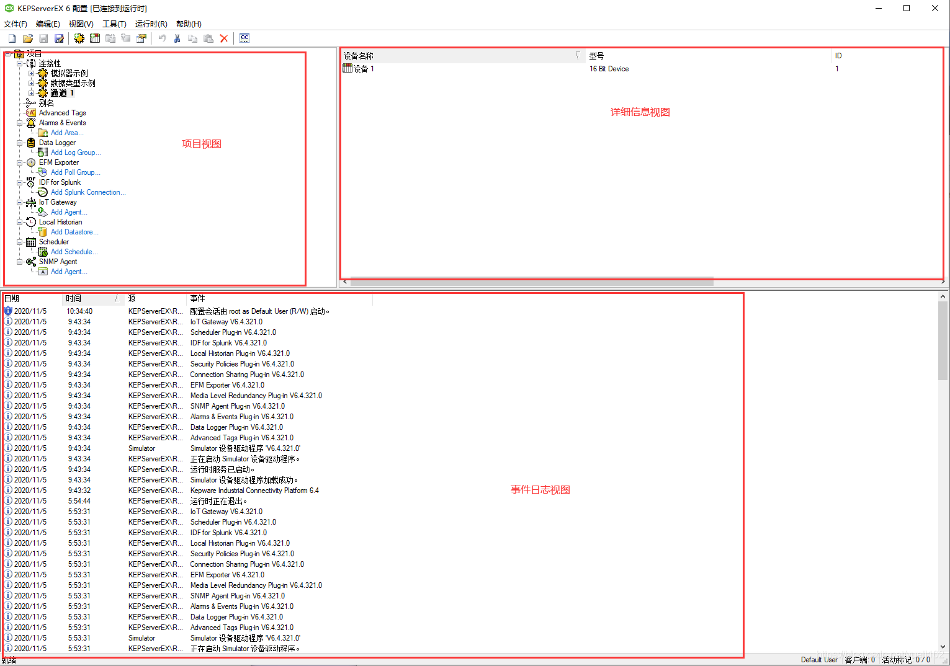Expand the 通道 1 channel node
This screenshot has height=666, width=950.
click(31, 93)
